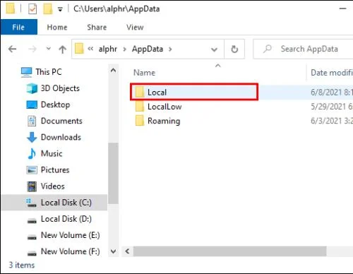Click navigation pane scroll up arrow
The image size is (353, 274).
113,70
